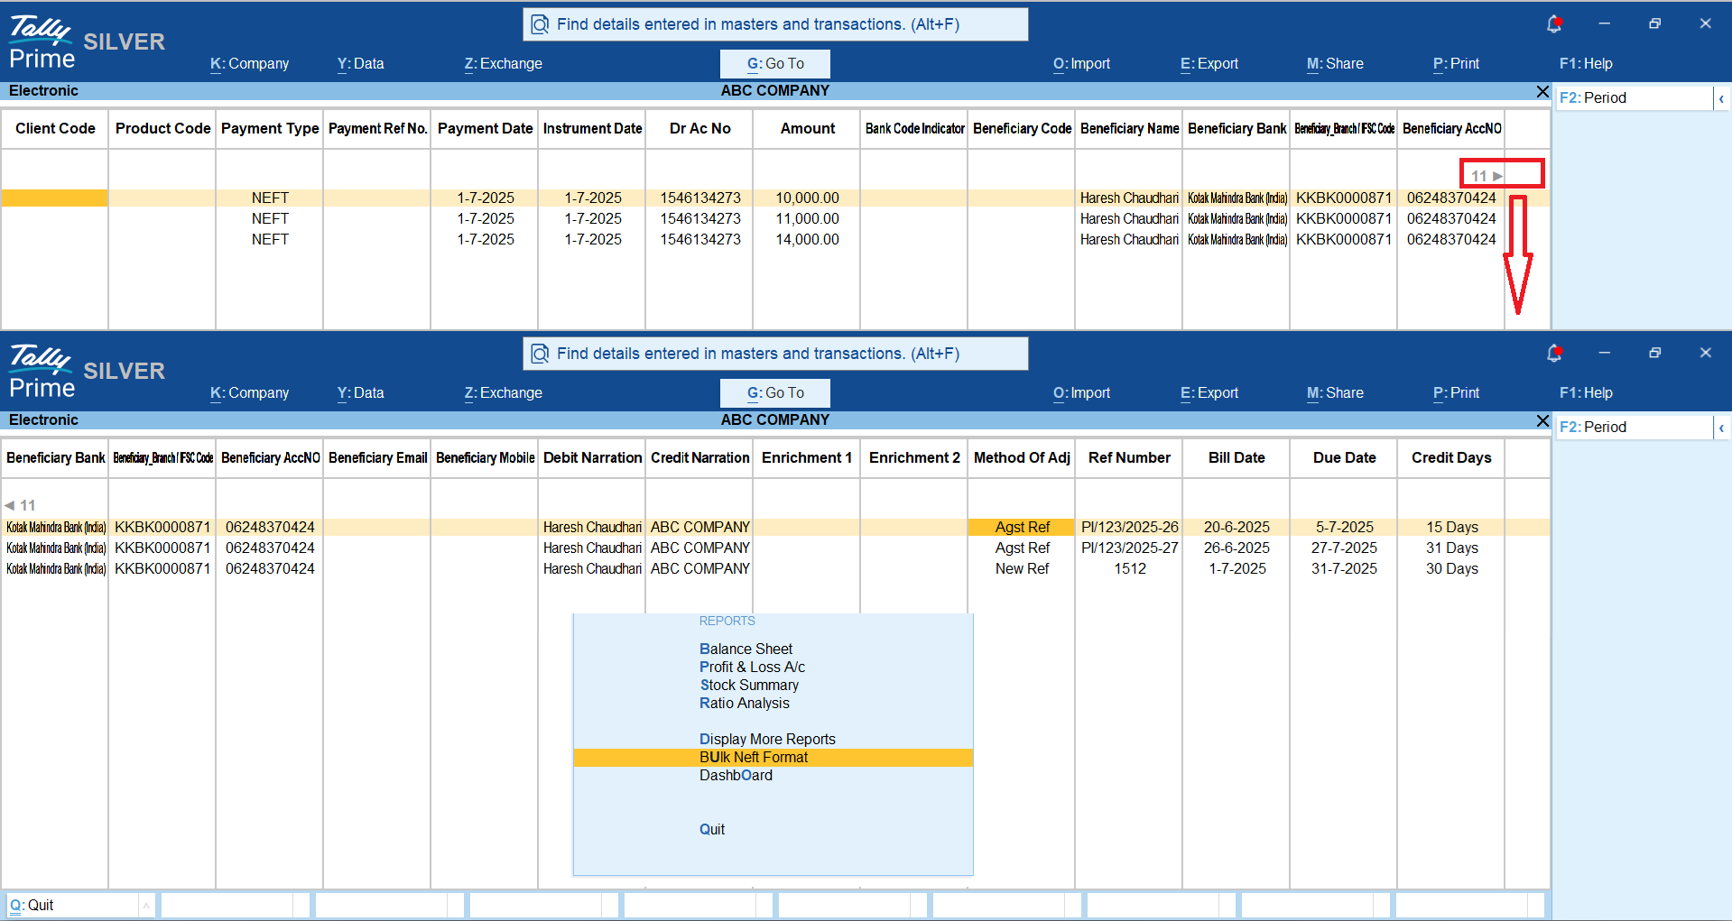Click the left column-scroll arrow beside 11
Viewport: 1732px width, 921px height.
pyautogui.click(x=9, y=505)
